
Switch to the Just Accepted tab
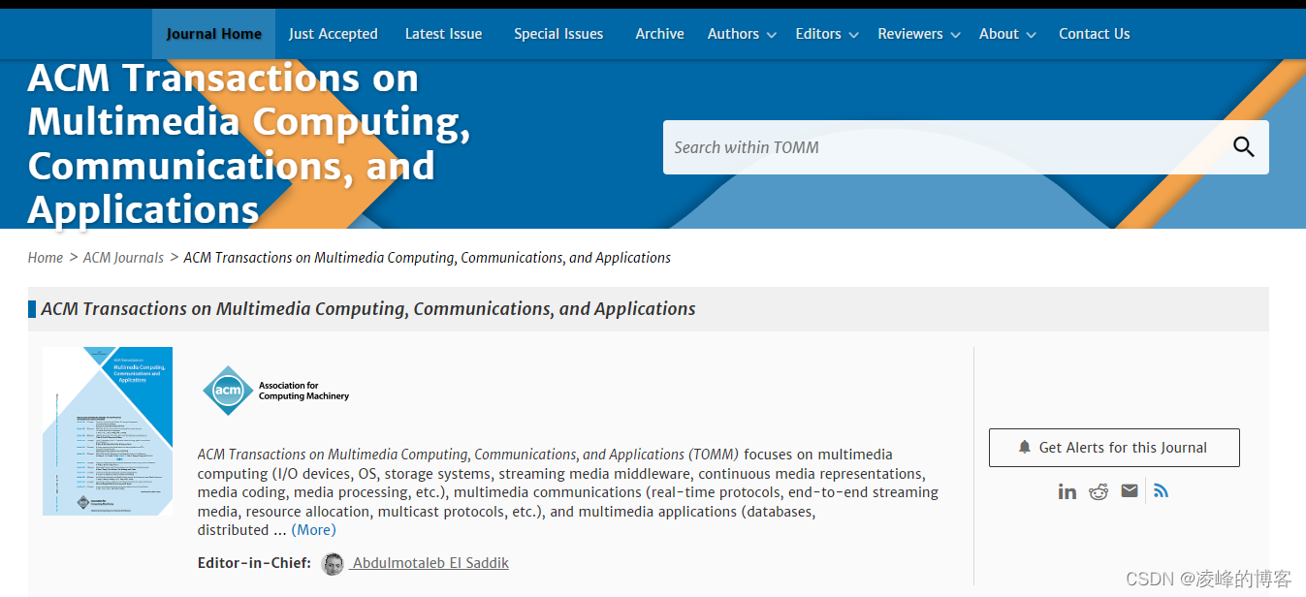pyautogui.click(x=334, y=33)
